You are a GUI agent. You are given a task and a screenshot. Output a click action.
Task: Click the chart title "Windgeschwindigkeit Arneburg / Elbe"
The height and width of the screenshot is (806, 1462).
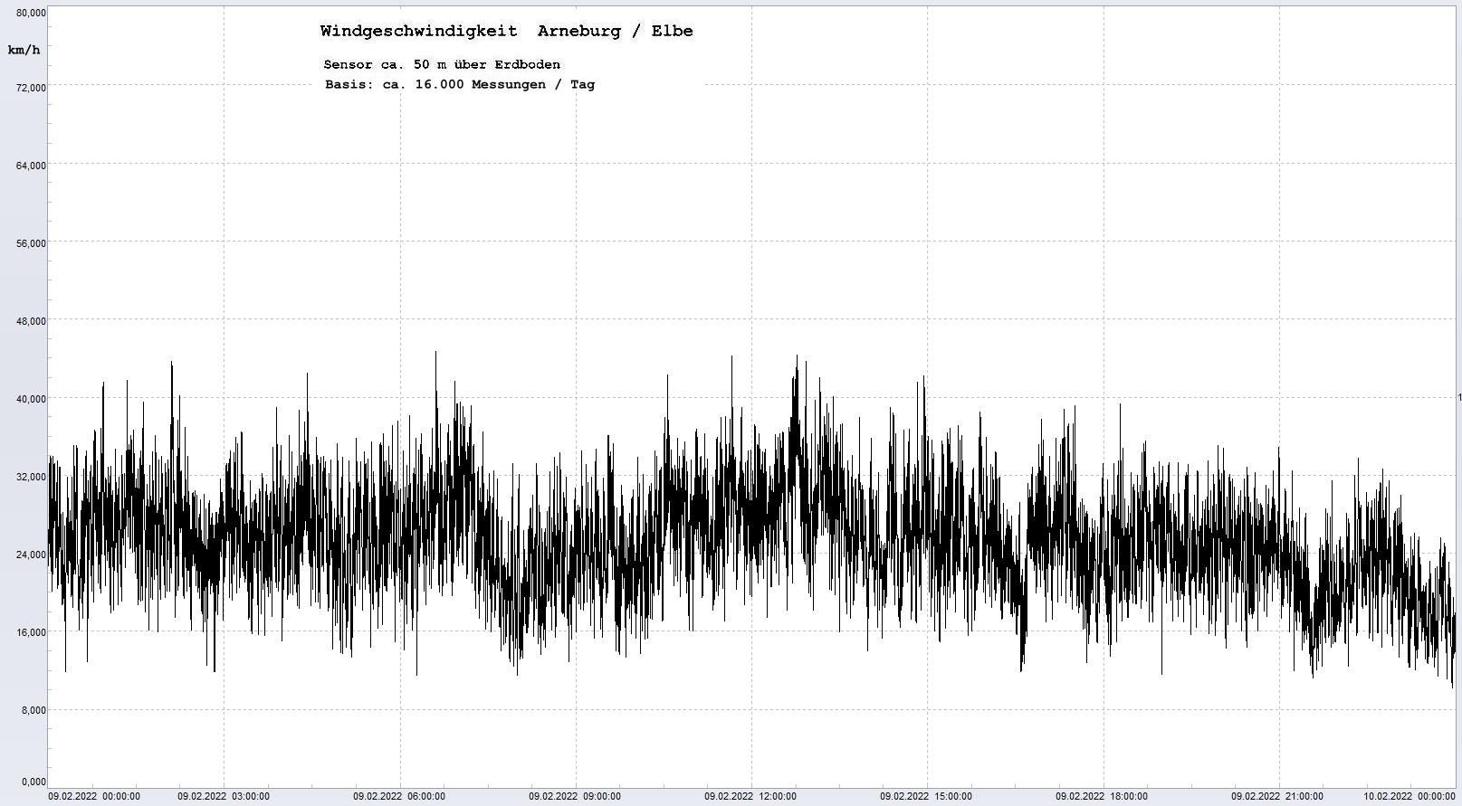click(506, 31)
